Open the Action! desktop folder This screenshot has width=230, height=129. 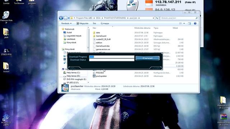tap(6, 67)
